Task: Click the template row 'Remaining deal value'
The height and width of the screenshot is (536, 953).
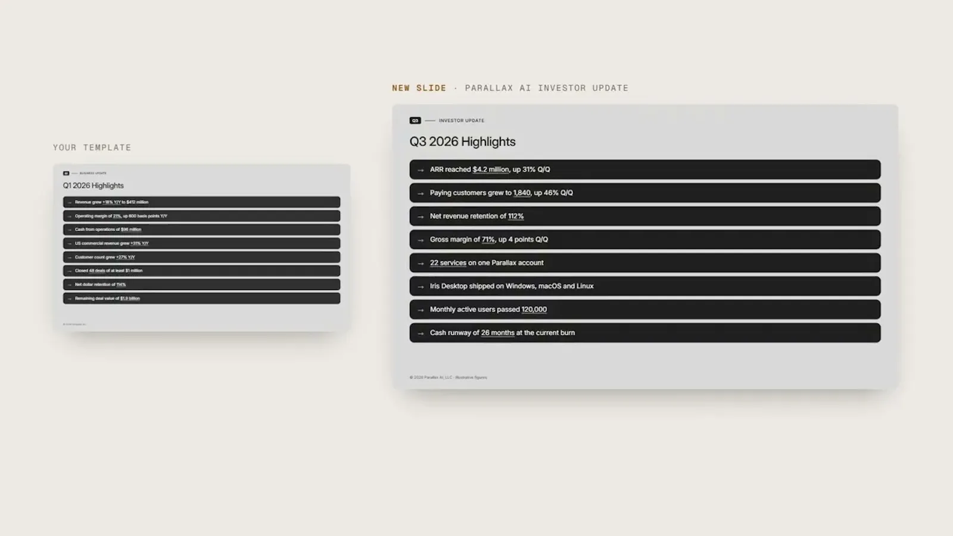Action: click(202, 298)
